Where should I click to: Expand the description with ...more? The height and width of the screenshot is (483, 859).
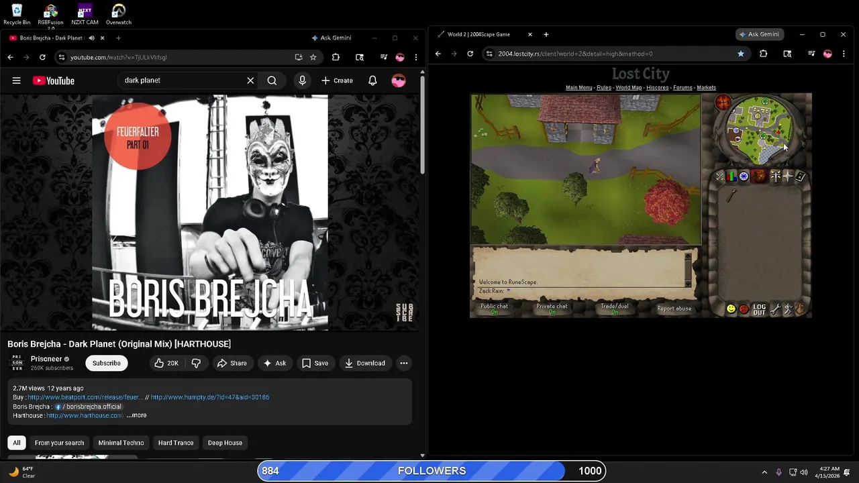[137, 415]
